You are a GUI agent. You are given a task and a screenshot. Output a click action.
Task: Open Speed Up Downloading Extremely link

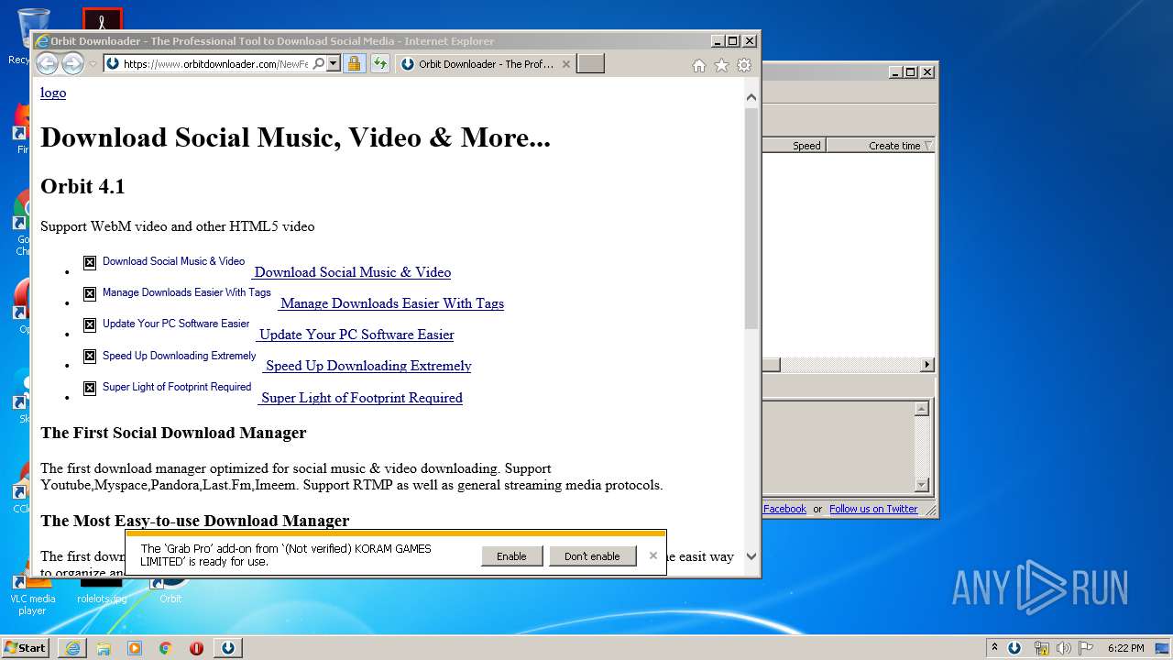(x=367, y=366)
